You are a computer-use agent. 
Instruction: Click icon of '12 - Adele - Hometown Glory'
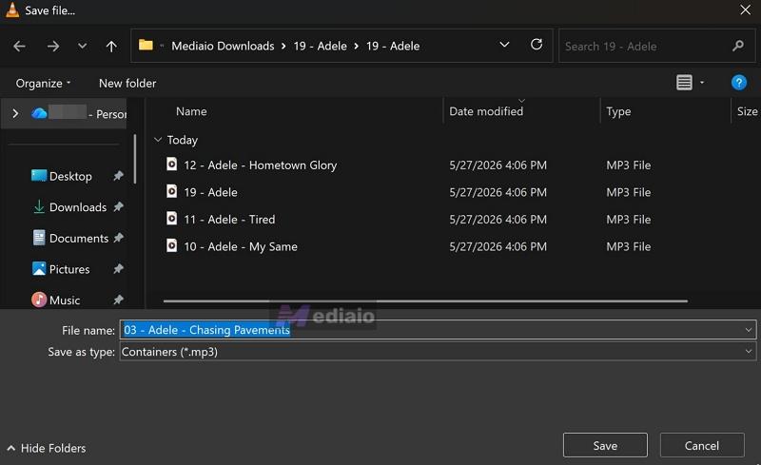(x=172, y=164)
